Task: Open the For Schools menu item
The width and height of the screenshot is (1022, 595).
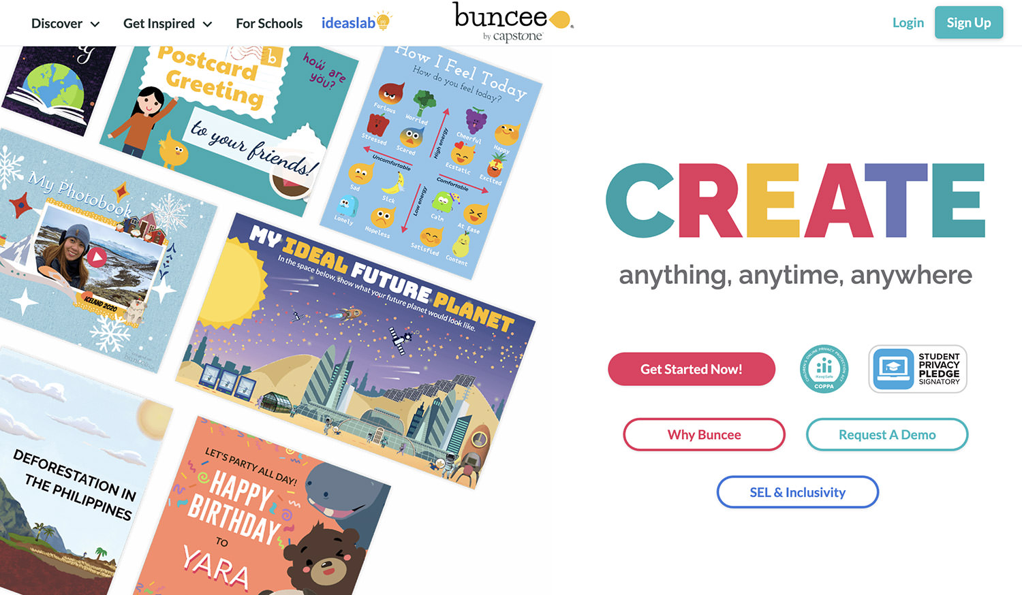Action: click(x=269, y=23)
